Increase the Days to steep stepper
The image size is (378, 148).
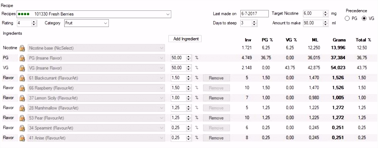click(x=255, y=22)
